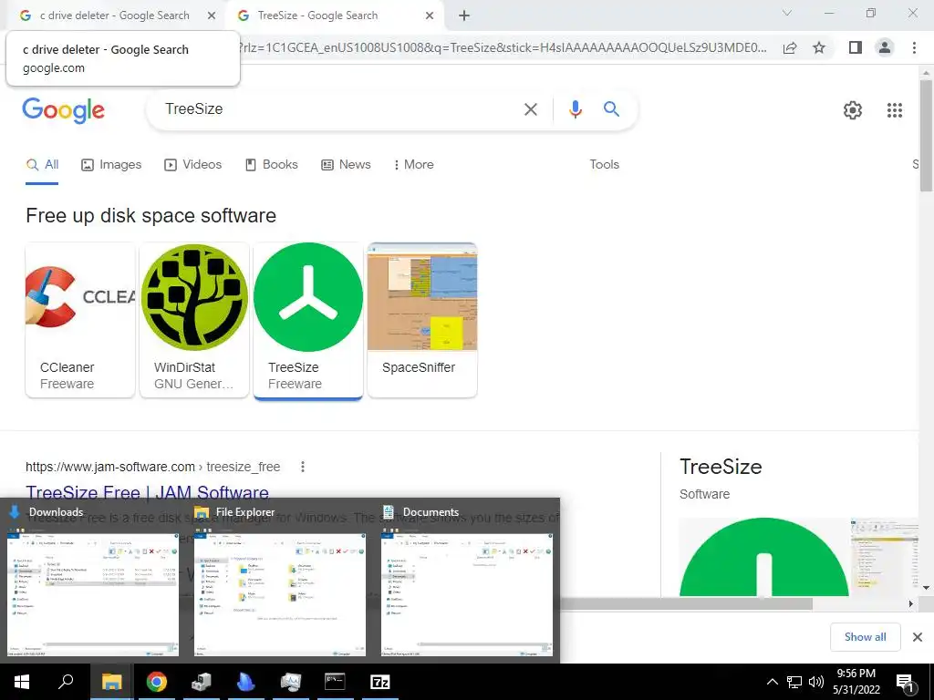This screenshot has height=700, width=934.
Task: Open the notification center icon
Action: [x=905, y=683]
